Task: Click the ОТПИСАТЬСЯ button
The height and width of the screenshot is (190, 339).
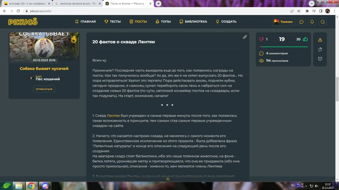Action: [x=44, y=89]
